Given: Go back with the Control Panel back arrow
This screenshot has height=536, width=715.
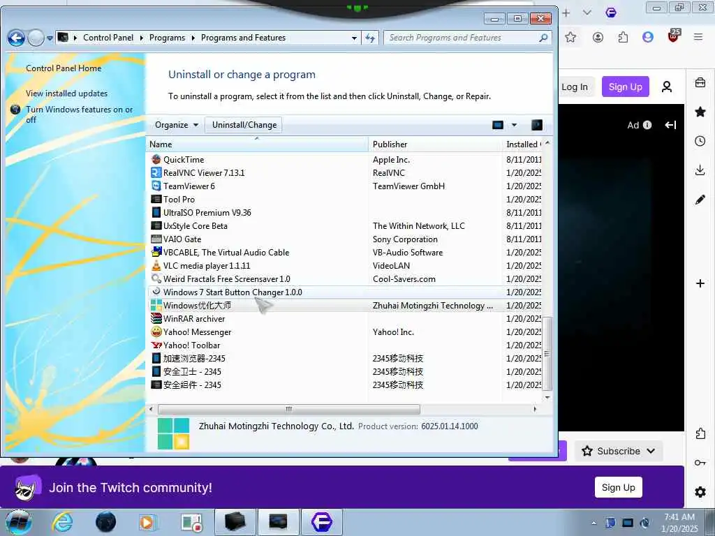Looking at the screenshot, I should [17, 38].
